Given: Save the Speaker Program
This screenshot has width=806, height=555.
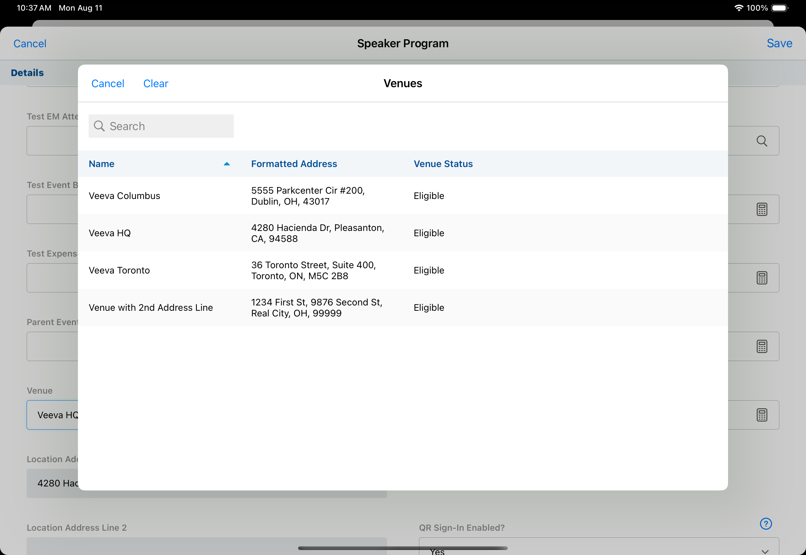Looking at the screenshot, I should (x=779, y=44).
